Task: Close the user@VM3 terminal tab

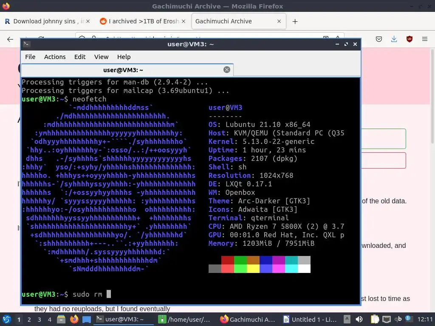Action: [227, 70]
